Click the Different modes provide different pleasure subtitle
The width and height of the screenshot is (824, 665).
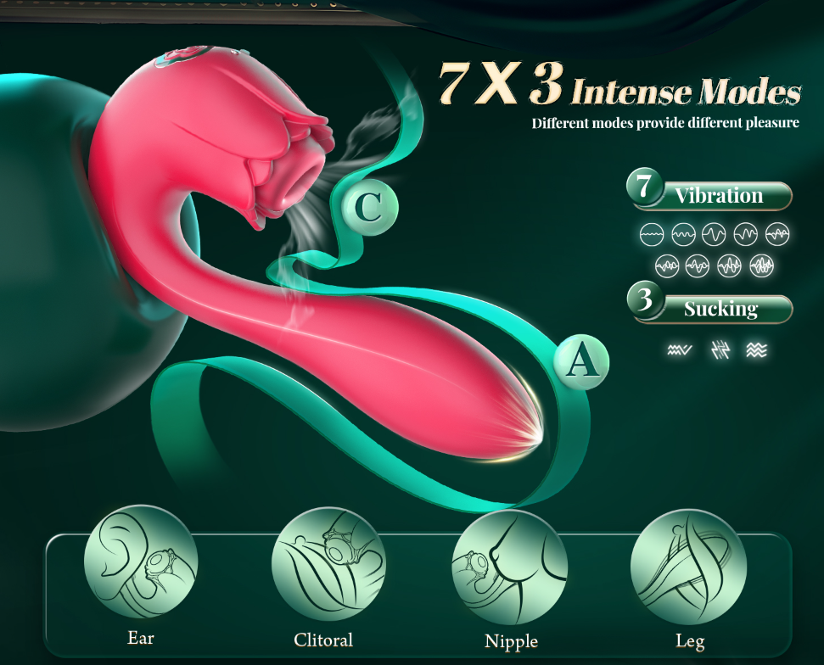(x=665, y=123)
